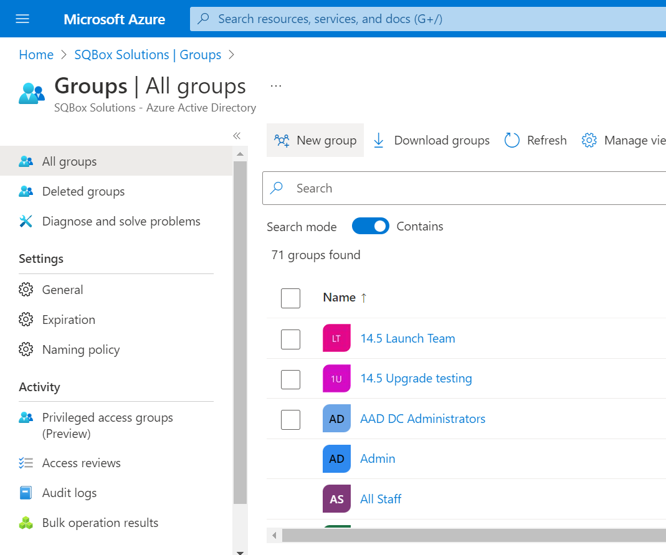Open the 14.5 Upgrade testing group
Viewport: 666px width, 555px height.
coord(416,378)
